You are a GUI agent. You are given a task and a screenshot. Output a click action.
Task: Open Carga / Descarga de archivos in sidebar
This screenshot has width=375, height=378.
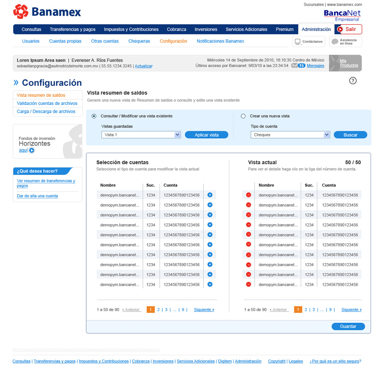click(x=46, y=111)
